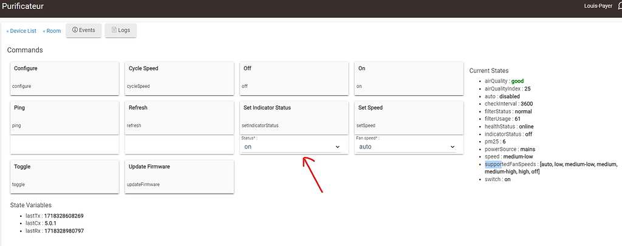The width and height of the screenshot is (622, 246).
Task: Click the Events info icon
Action: coord(75,30)
